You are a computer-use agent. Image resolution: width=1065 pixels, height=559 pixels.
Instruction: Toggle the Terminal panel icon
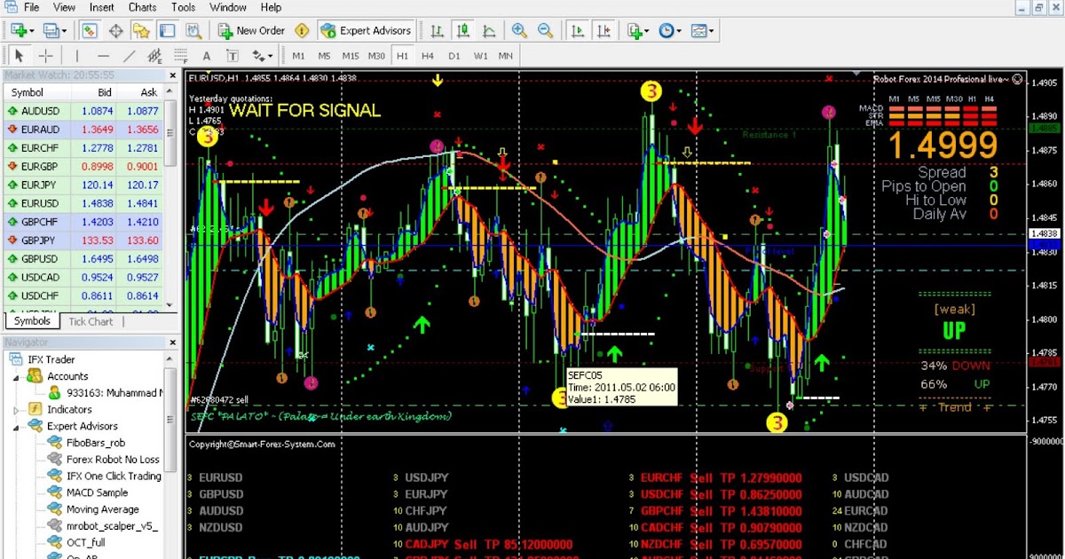[x=167, y=31]
